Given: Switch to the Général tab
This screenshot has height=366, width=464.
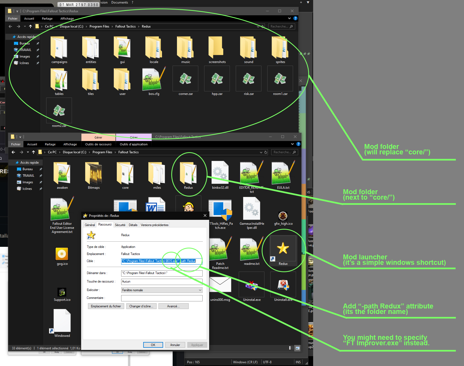Looking at the screenshot, I should click(x=90, y=225).
